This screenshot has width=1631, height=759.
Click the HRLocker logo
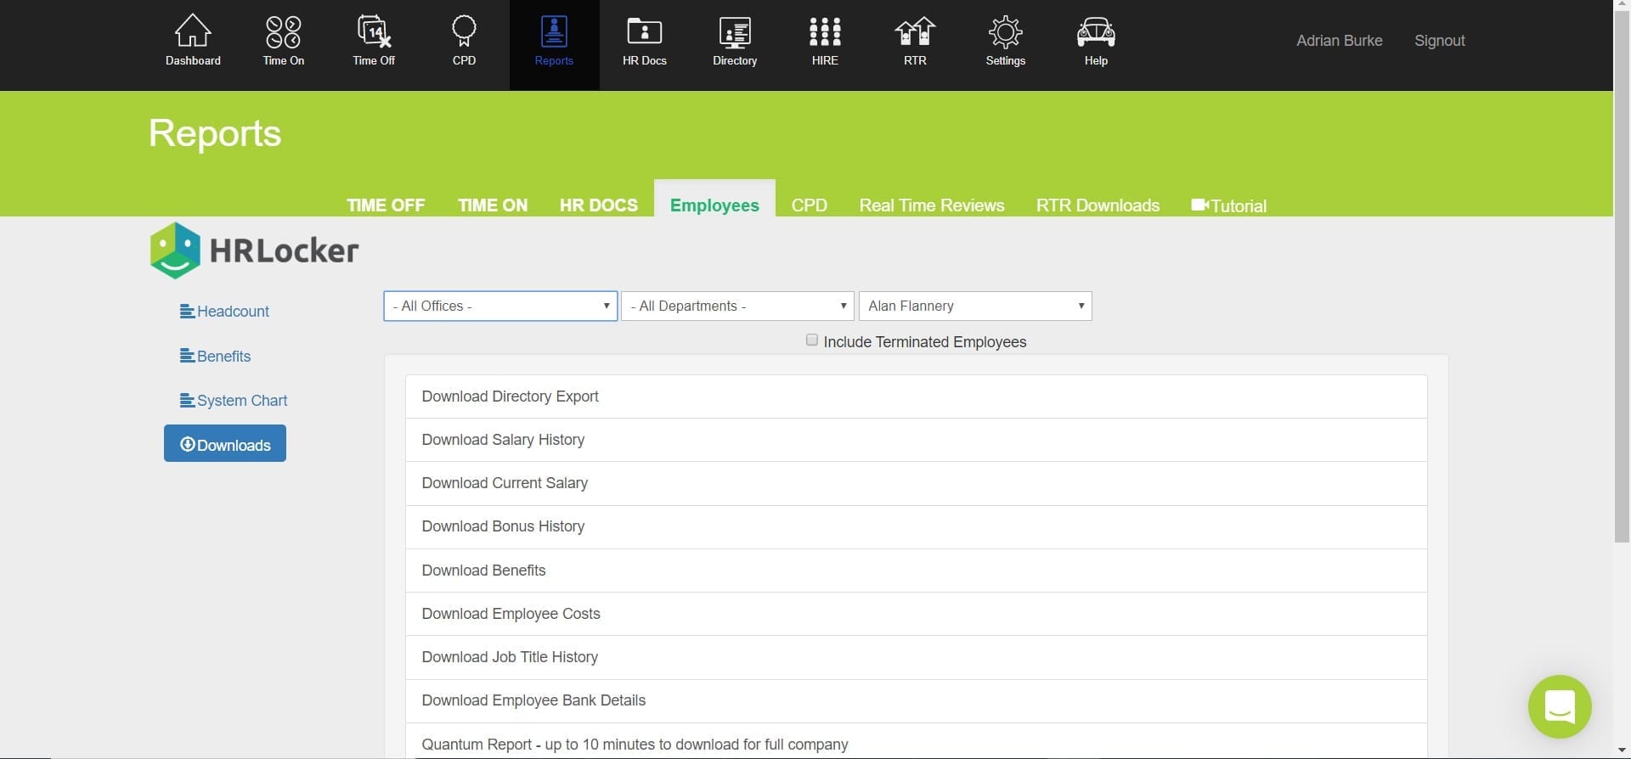(254, 250)
